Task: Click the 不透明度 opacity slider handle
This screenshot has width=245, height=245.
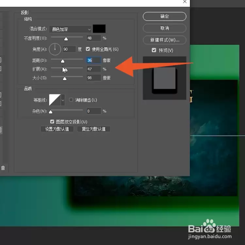Action: pos(66,39)
